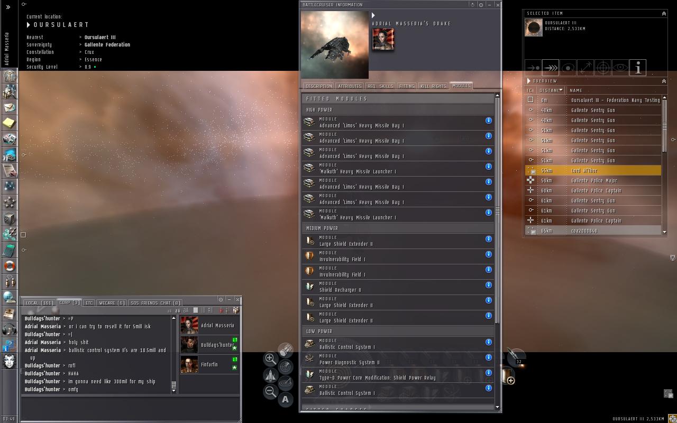The height and width of the screenshot is (423, 677).
Task: Open the Overview menu triangle beside its title
Action: (x=528, y=81)
